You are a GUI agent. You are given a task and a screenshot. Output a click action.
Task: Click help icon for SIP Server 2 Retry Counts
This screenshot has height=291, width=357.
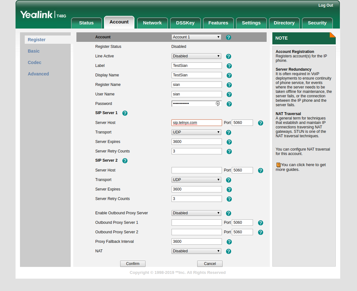point(229,199)
